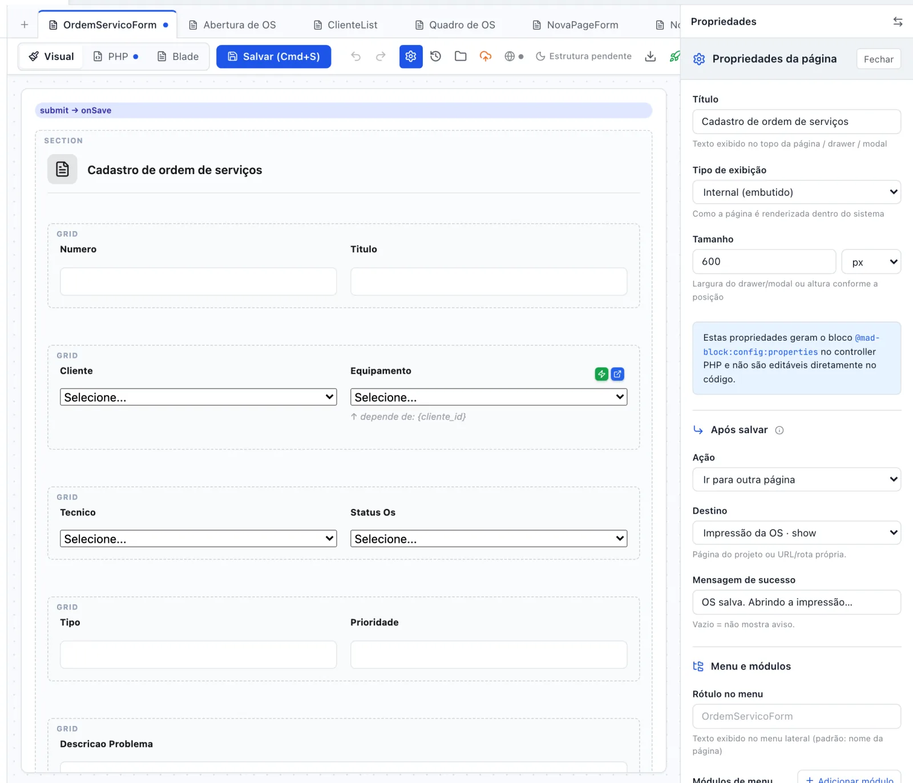913x783 pixels.
Task: Click the Rótulo no menu input field
Action: coord(797,716)
